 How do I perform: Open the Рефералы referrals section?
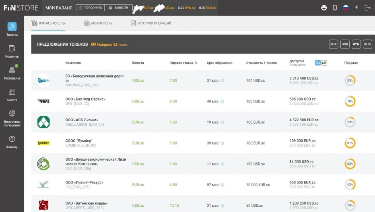(x=12, y=70)
